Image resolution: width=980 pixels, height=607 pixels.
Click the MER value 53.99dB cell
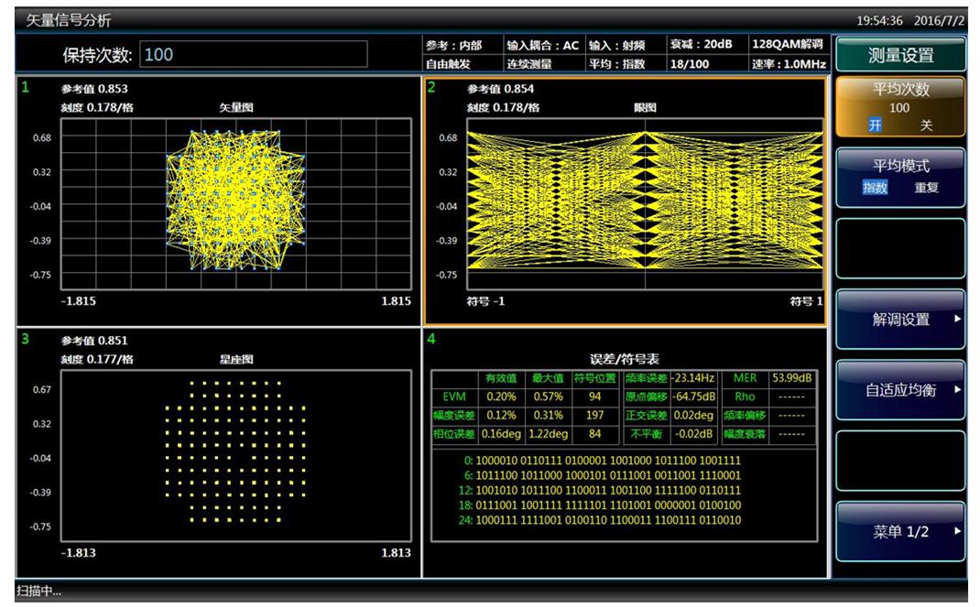pyautogui.click(x=791, y=378)
